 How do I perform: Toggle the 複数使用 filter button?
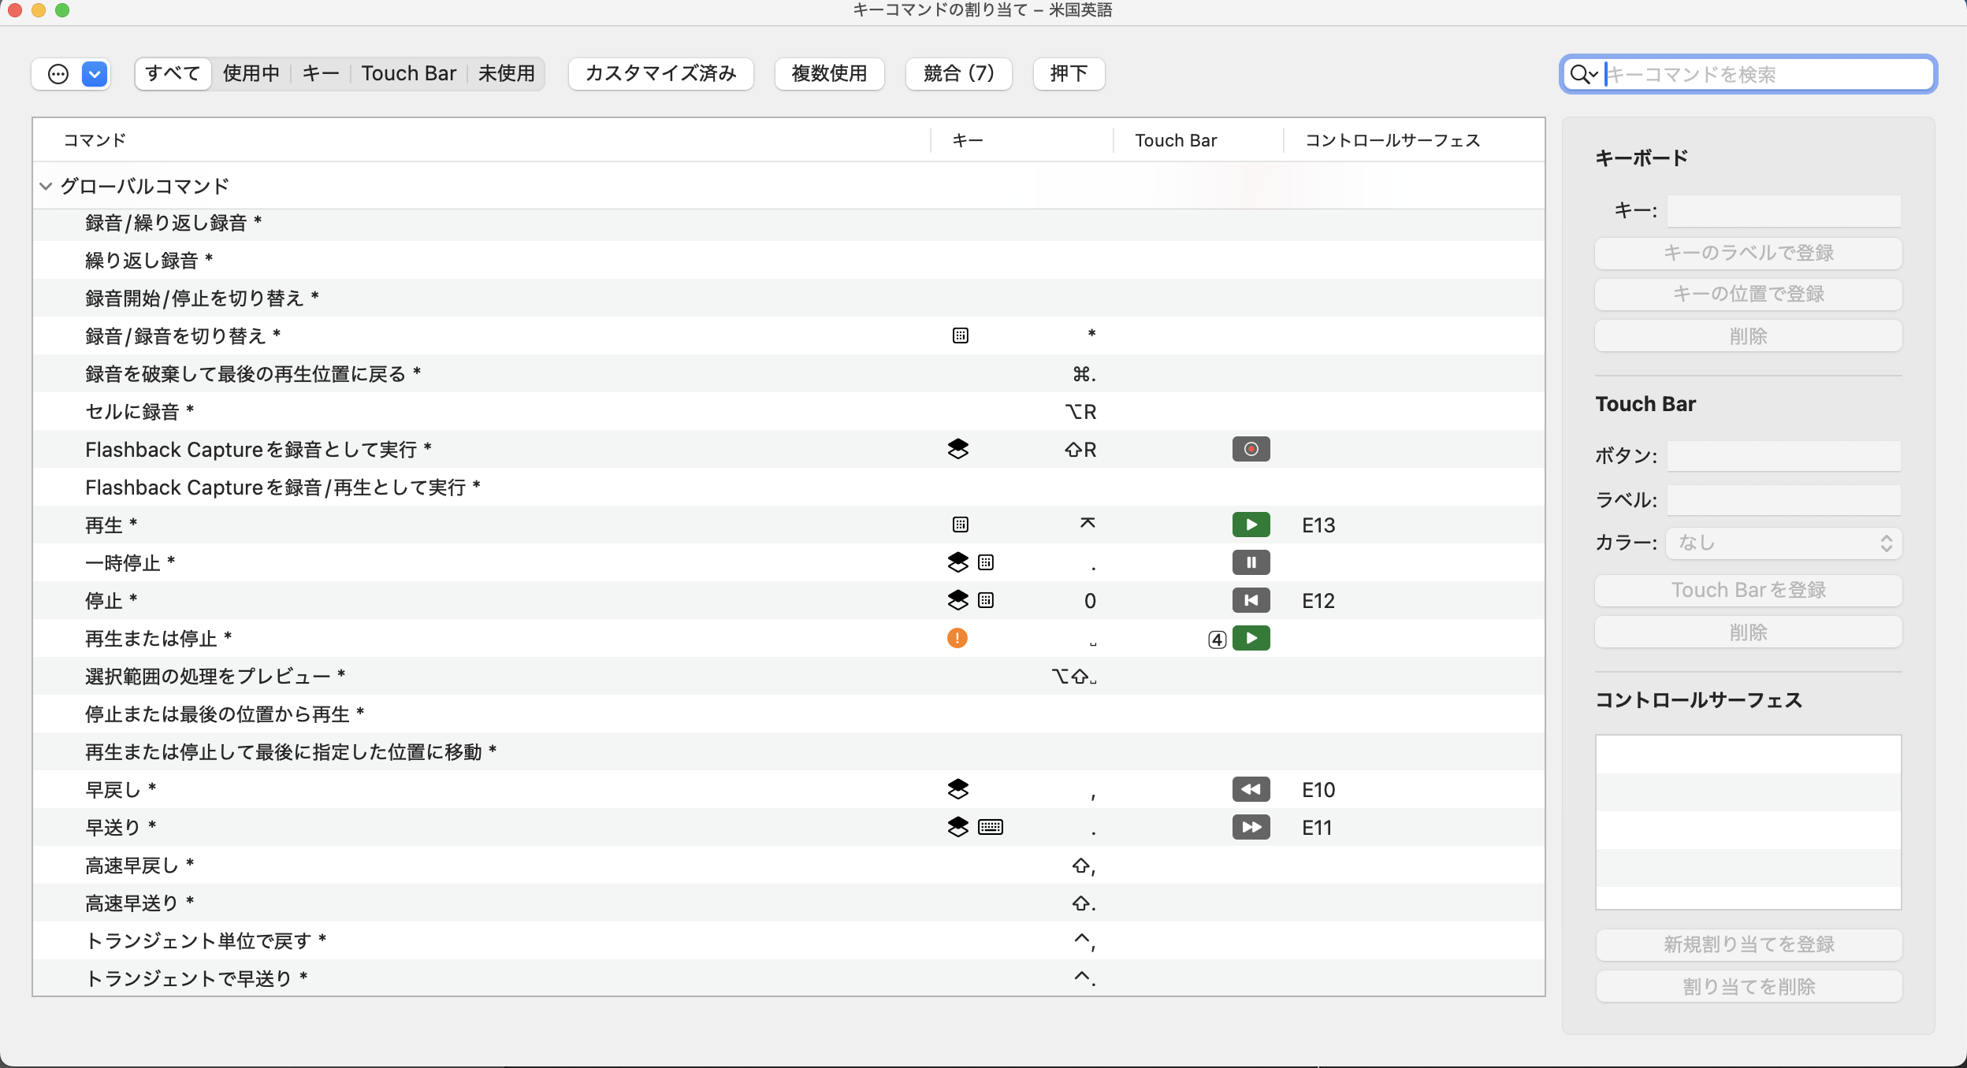coord(829,74)
